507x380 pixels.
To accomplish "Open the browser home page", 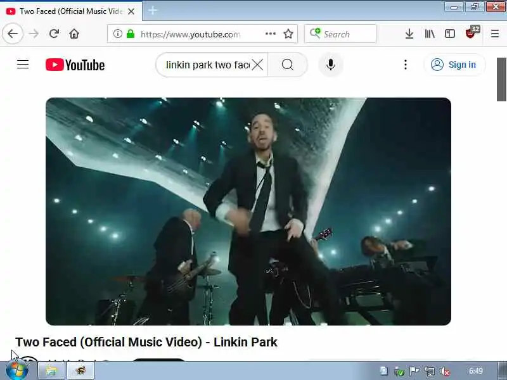I will [74, 34].
